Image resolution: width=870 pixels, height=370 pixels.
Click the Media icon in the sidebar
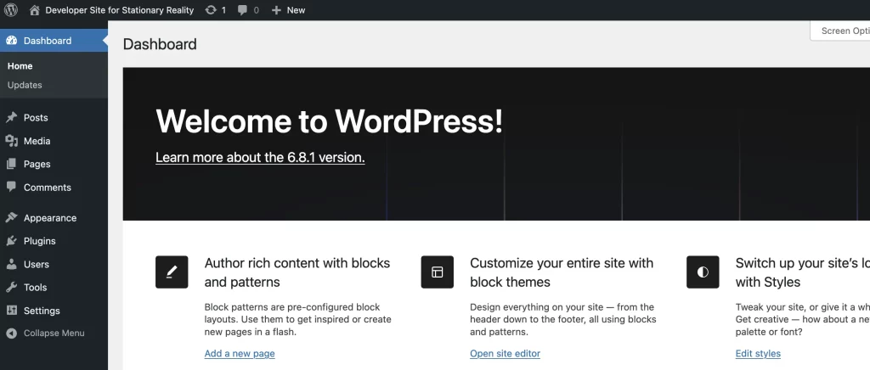point(11,141)
